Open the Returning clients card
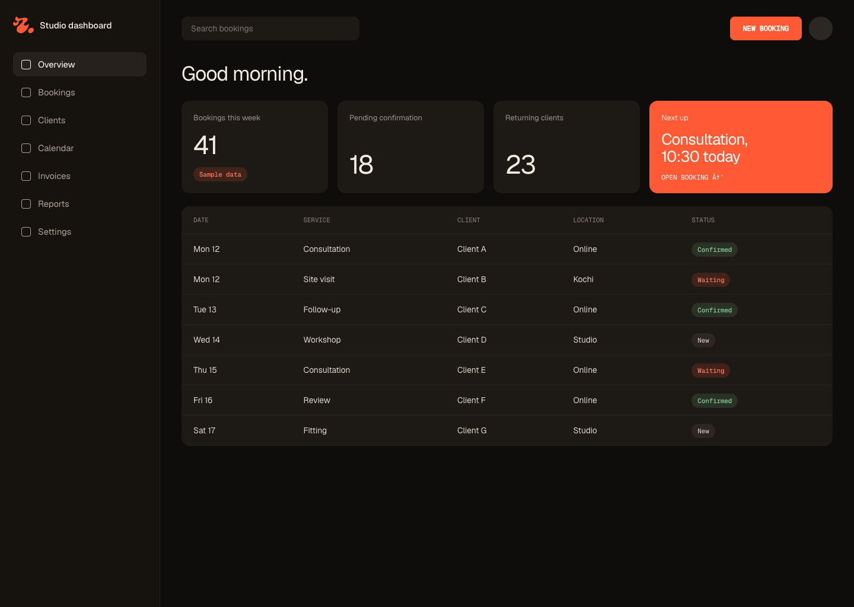The image size is (854, 607). point(566,147)
